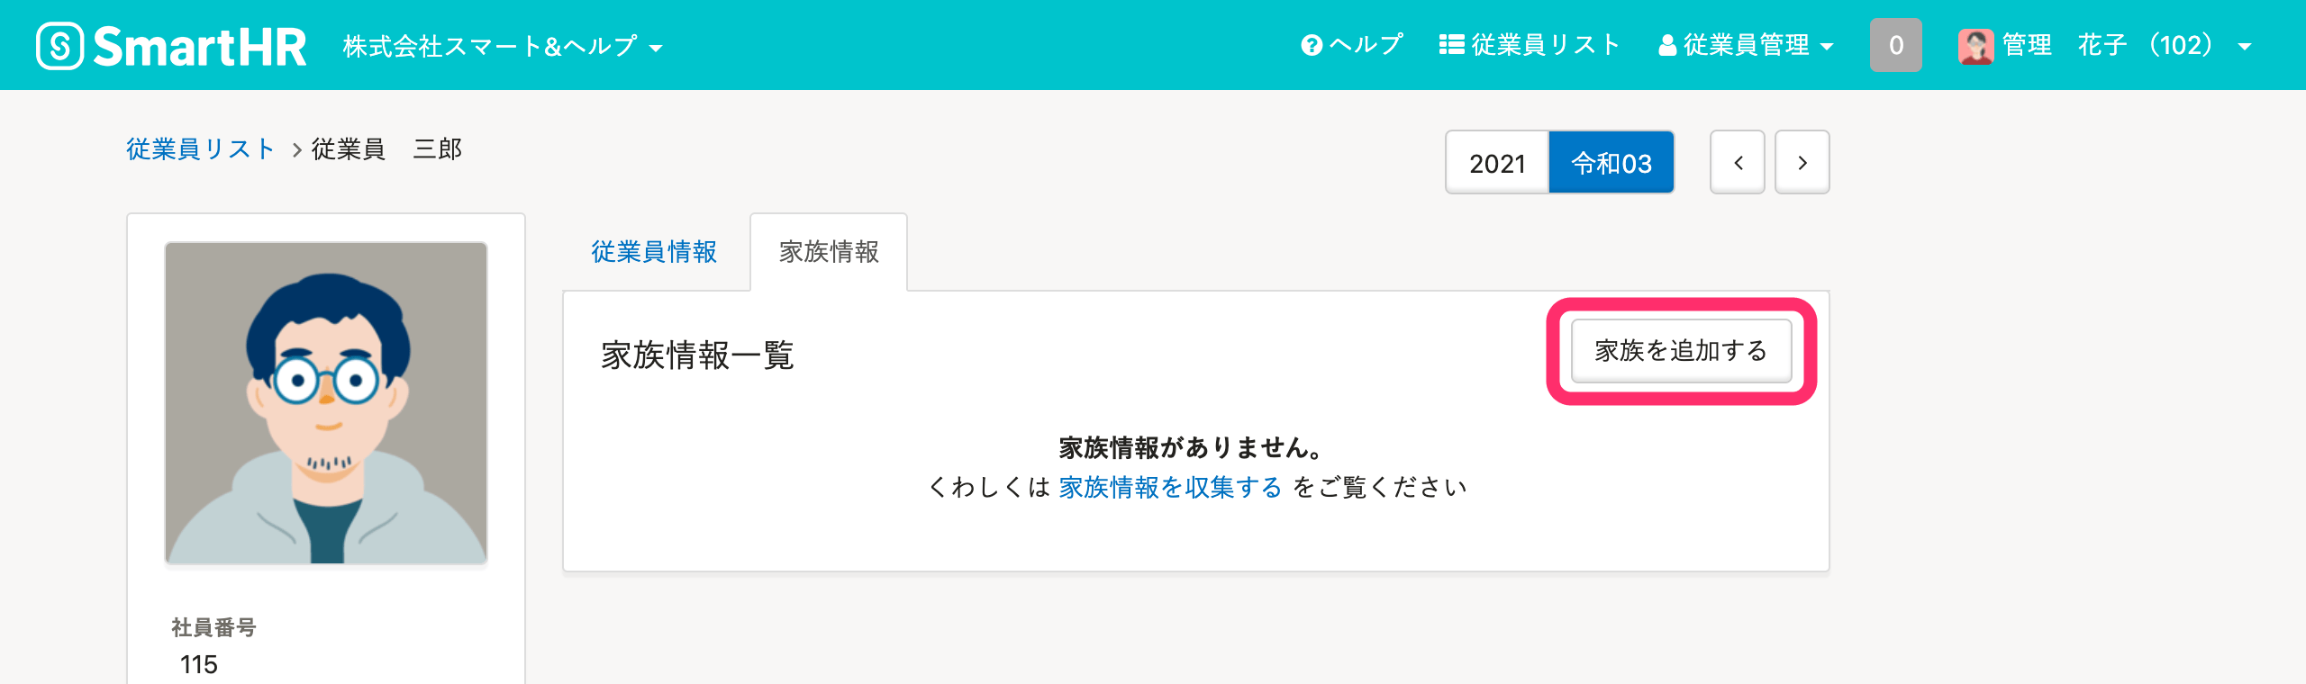The image size is (2306, 684).
Task: Open ヘルプ in the top navigation
Action: [x=1352, y=45]
